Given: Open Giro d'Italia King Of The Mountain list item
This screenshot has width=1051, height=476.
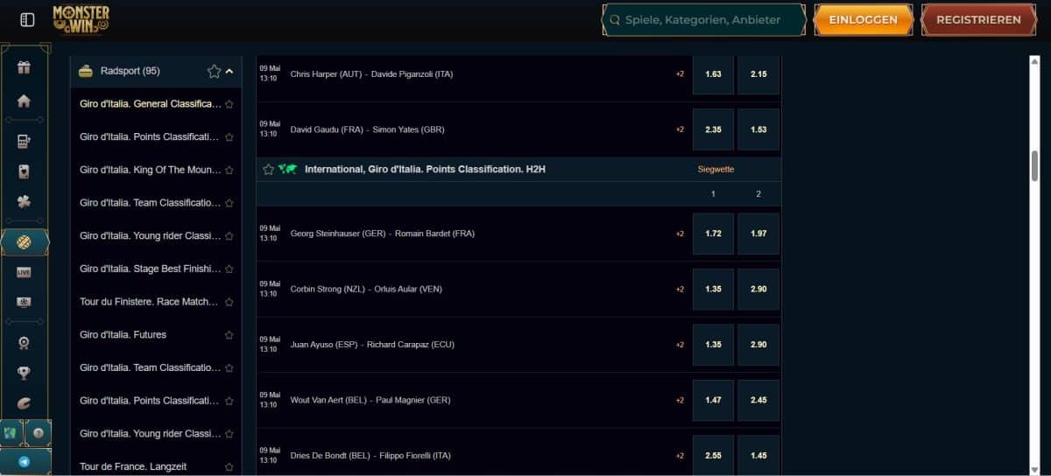Looking at the screenshot, I should [x=151, y=170].
